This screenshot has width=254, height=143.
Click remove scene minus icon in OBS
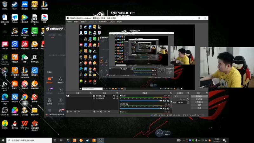tap(71, 112)
